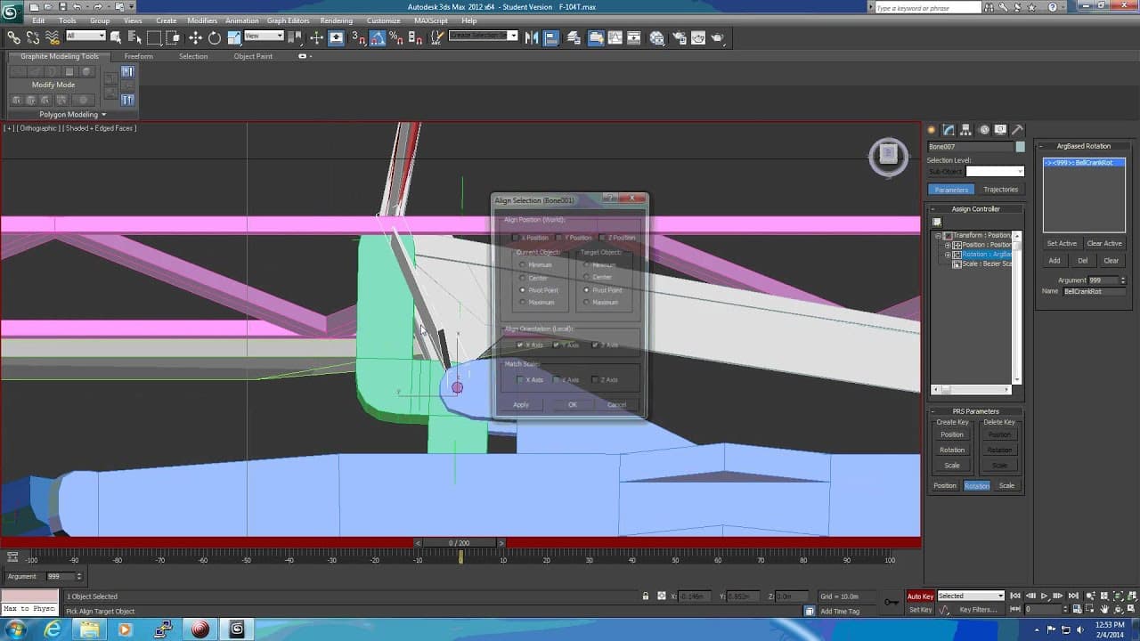Image resolution: width=1140 pixels, height=641 pixels.
Task: Choose the Rectangular Selection Region tool
Action: (154, 37)
